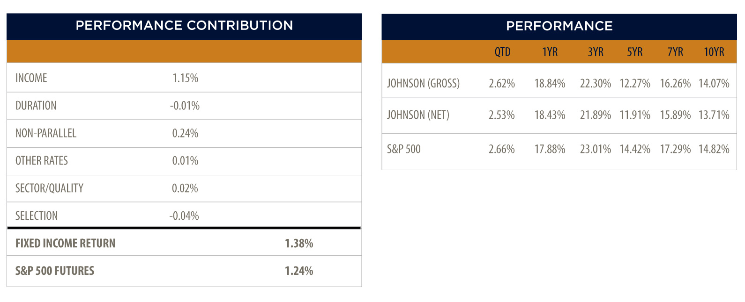Click the PERFORMANCE table header
Screen dimensions: 745x302
pos(559,26)
